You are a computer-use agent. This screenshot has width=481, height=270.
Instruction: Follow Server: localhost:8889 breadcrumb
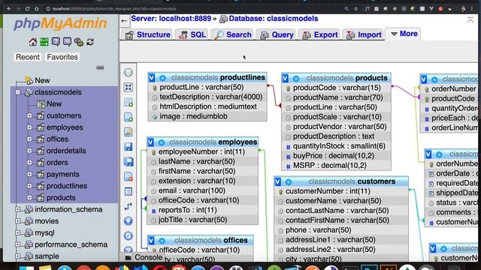(171, 19)
